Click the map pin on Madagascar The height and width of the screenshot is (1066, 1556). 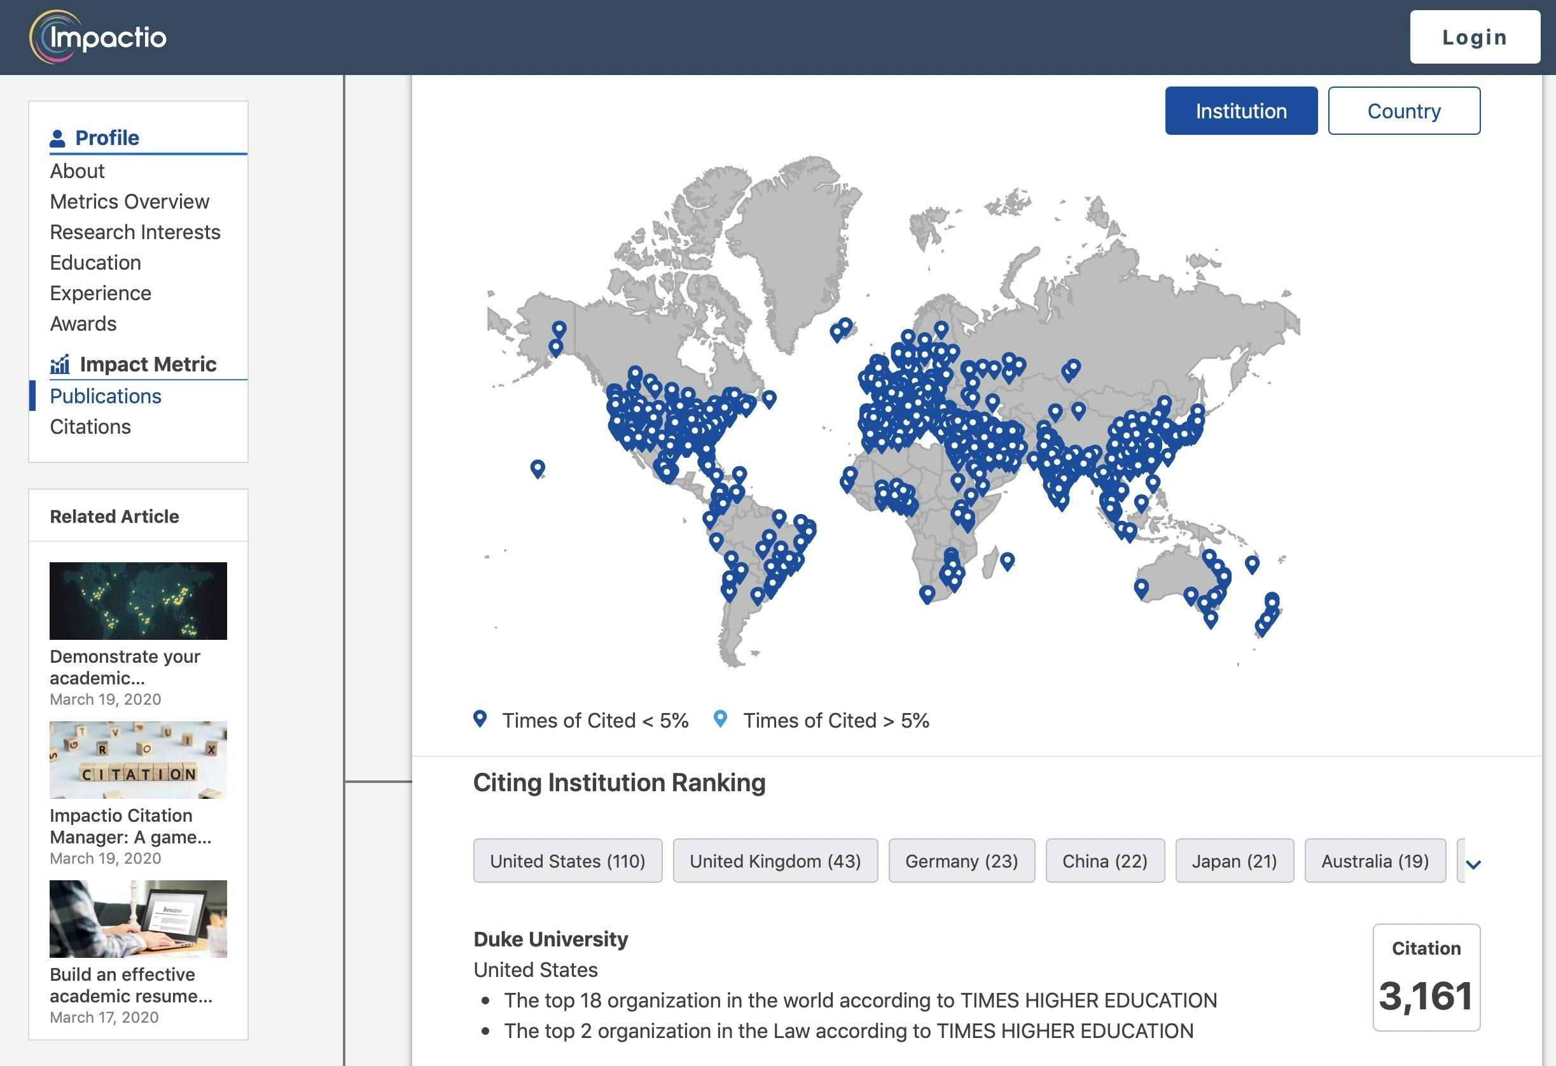[1007, 560]
